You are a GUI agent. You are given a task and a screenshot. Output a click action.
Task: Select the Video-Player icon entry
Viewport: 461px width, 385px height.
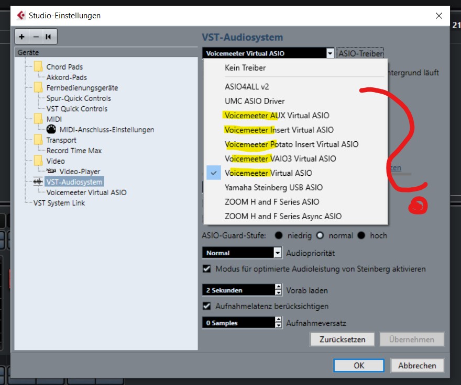click(x=51, y=172)
